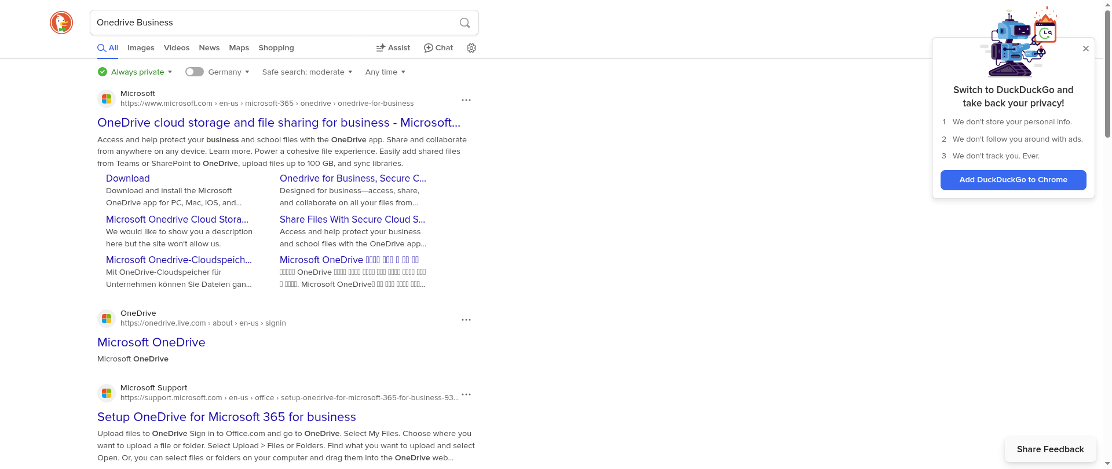Click the page vertical scrollbar thumb
The width and height of the screenshot is (1112, 469).
(x=1107, y=74)
